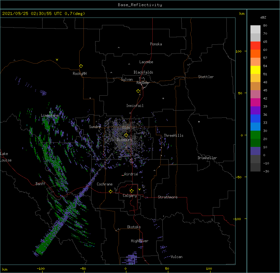Click the Ponoka city label
The width and height of the screenshot is (280, 273).
click(156, 44)
